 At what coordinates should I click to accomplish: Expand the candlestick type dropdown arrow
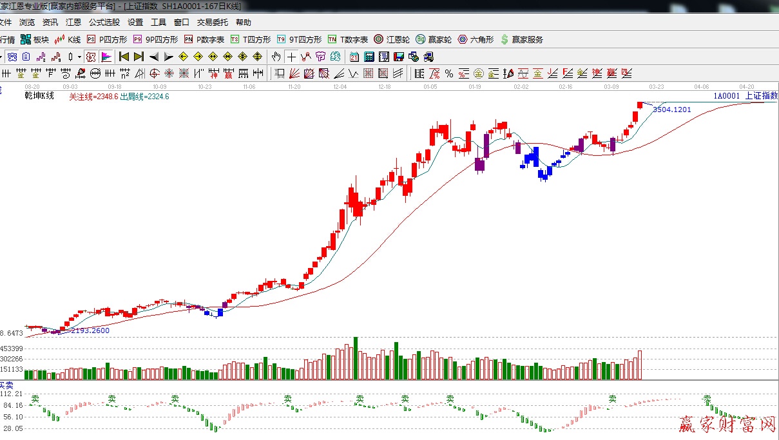pos(79,57)
